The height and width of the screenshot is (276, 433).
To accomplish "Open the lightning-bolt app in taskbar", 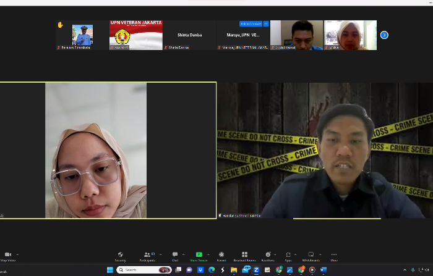I will [223, 270].
